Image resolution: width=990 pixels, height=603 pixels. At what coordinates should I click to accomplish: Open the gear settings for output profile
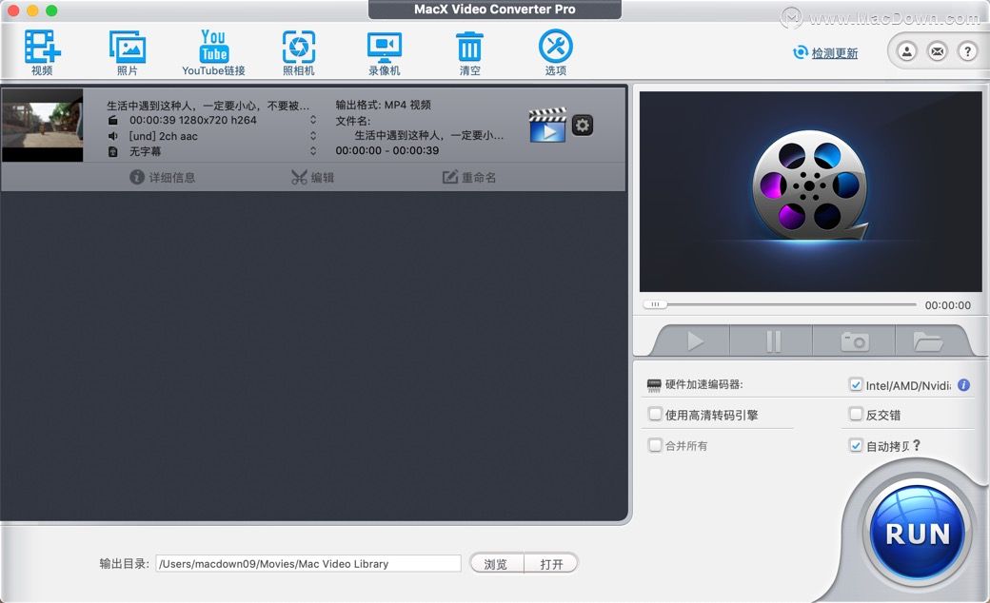pos(583,125)
